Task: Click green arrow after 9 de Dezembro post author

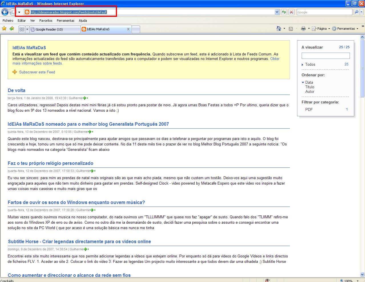Action: (x=86, y=249)
